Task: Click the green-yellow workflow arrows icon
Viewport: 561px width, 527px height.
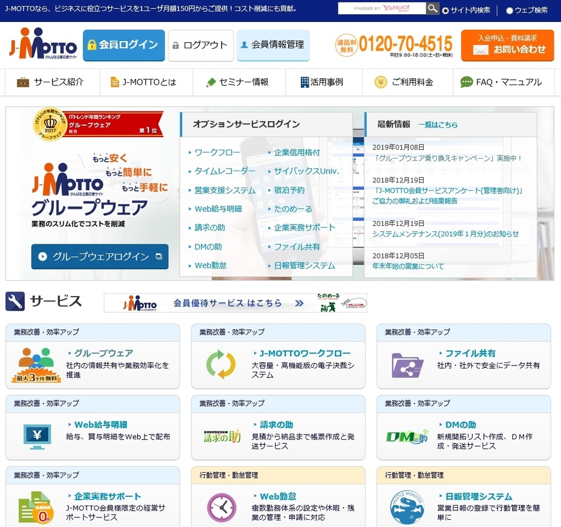Action: (x=221, y=365)
